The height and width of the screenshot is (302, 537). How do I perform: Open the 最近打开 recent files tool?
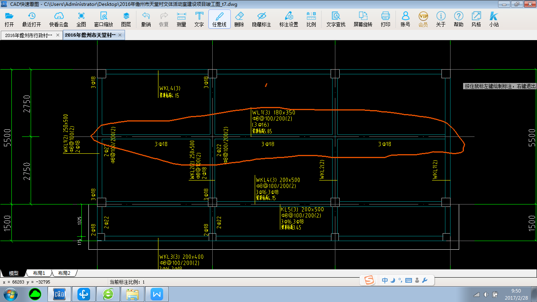coord(31,19)
